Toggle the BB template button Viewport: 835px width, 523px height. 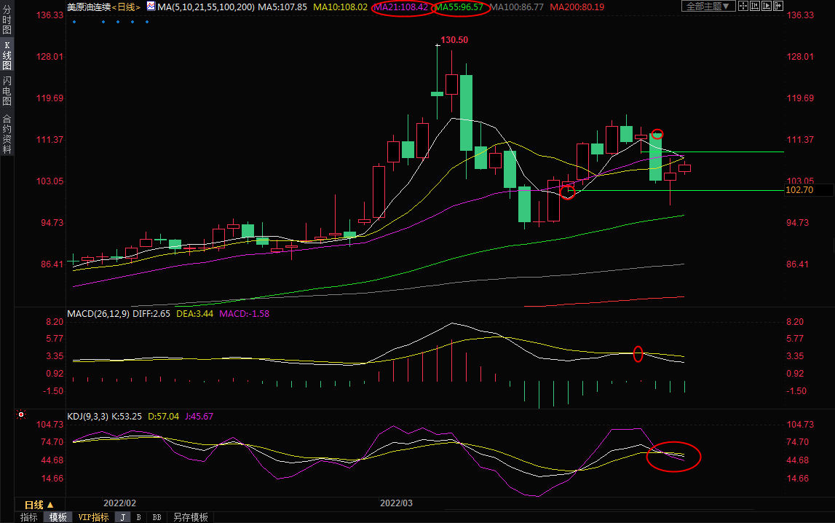(x=157, y=517)
